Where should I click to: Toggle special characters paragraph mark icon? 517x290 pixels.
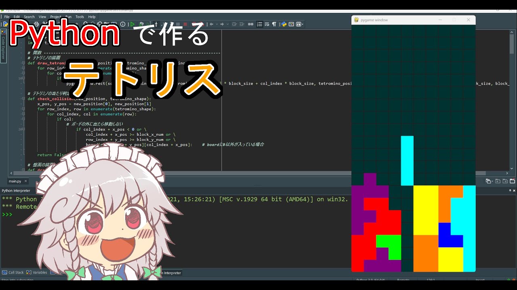274,24
